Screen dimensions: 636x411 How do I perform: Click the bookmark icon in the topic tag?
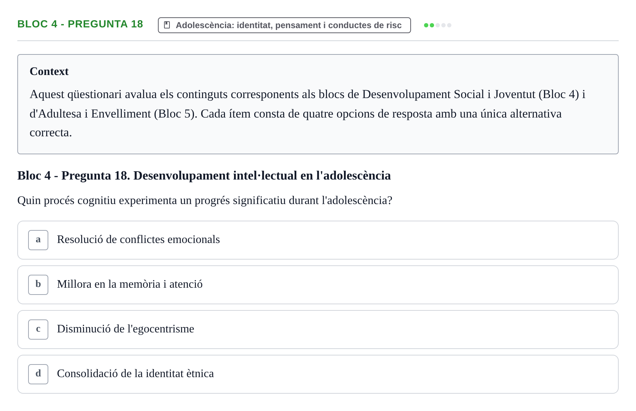tap(167, 25)
